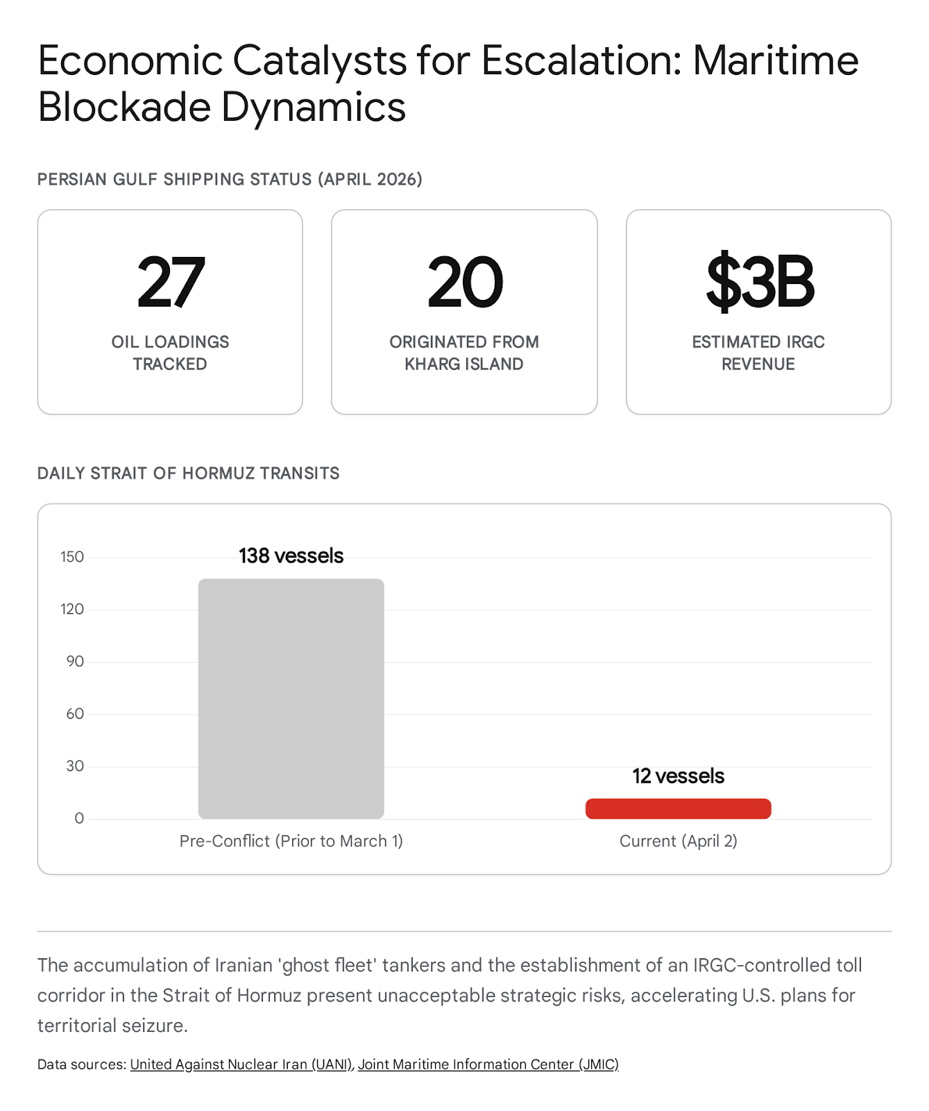Click the "Pre-Conflict (Prior to March 1)" axis label
This screenshot has height=1111, width=929.
(x=291, y=842)
